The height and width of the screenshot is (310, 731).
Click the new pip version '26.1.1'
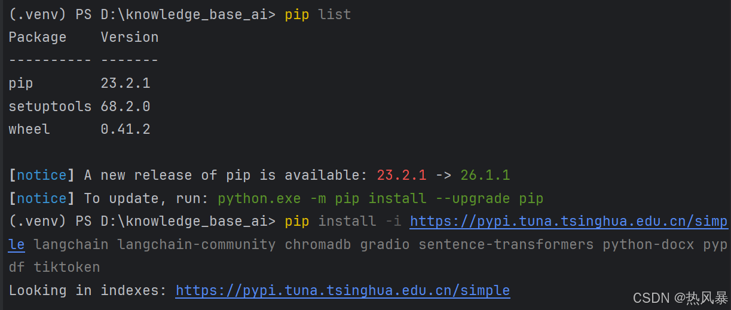tap(485, 176)
